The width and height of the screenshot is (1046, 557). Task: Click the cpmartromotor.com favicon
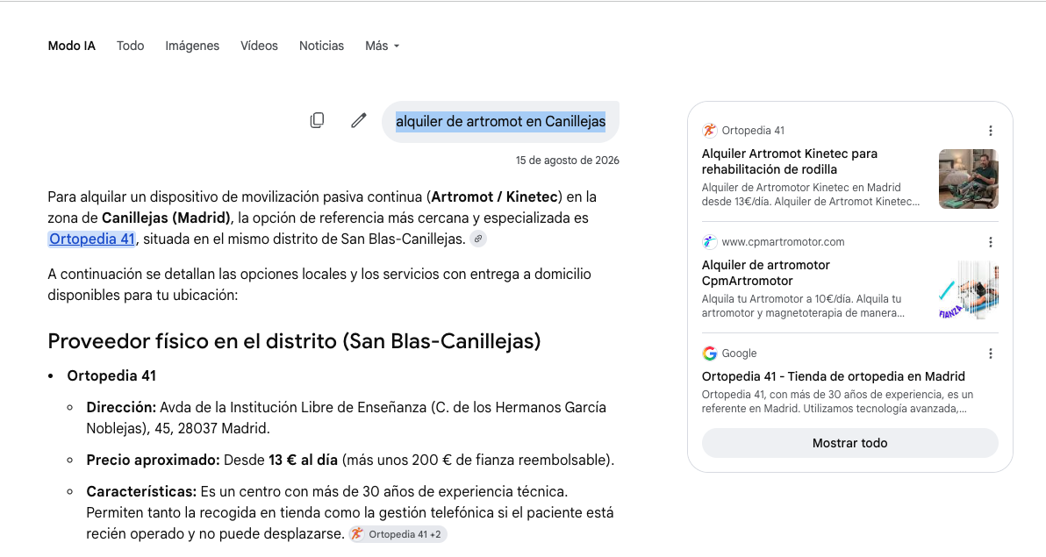coord(709,241)
